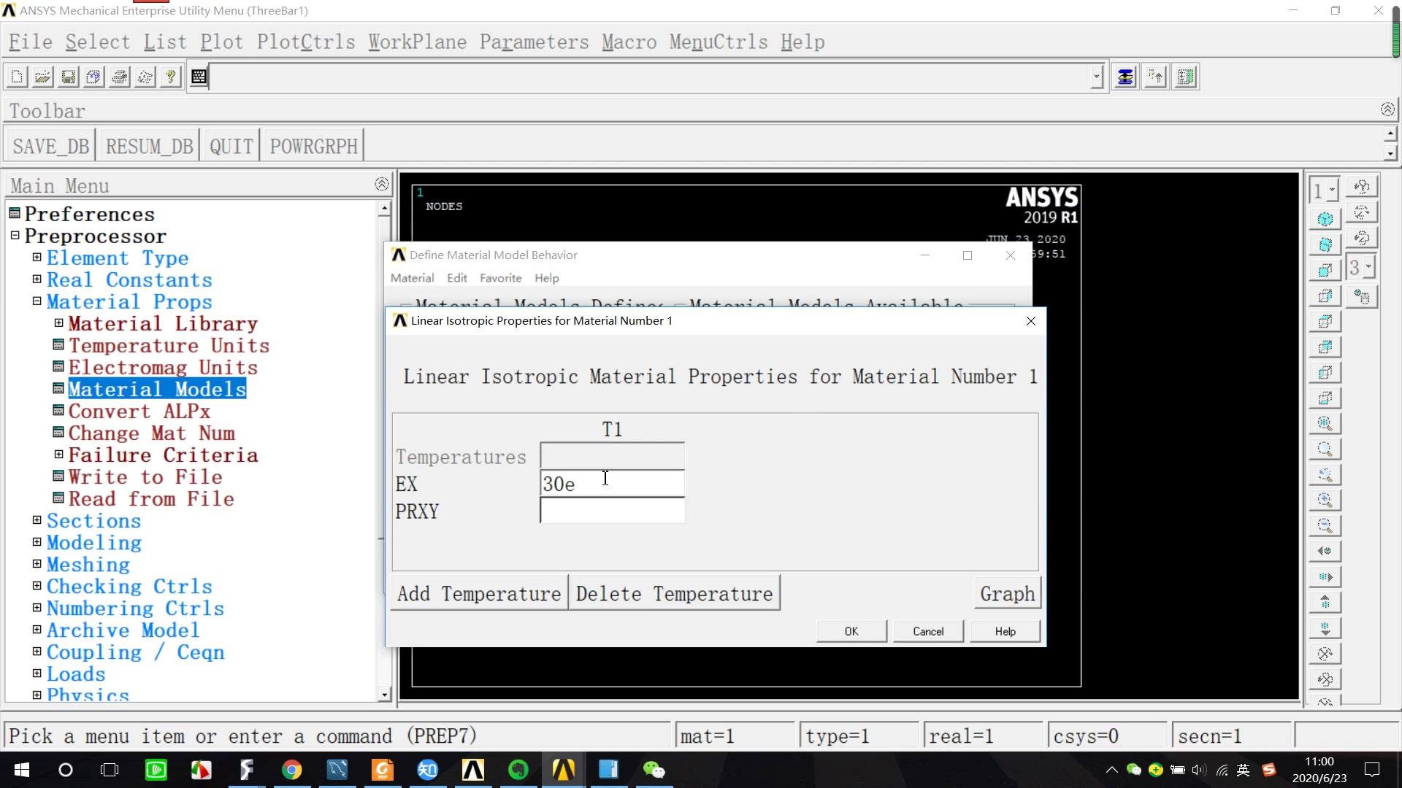
Task: Select the Isometric View cube icon
Action: pyautogui.click(x=1325, y=219)
